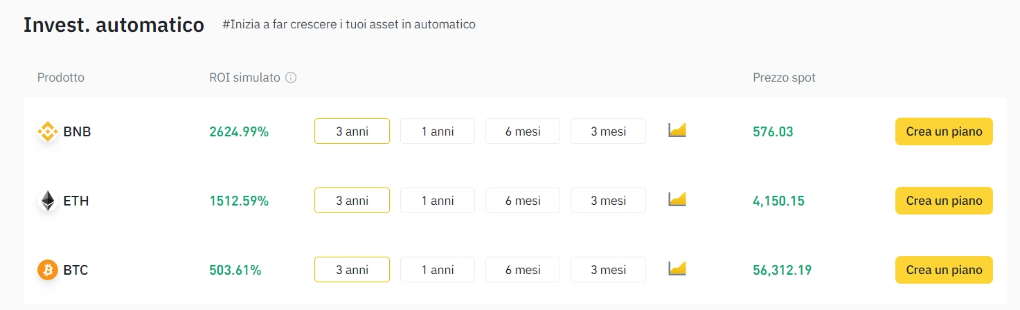Click the BTC spot price 56,312.19

pos(782,270)
